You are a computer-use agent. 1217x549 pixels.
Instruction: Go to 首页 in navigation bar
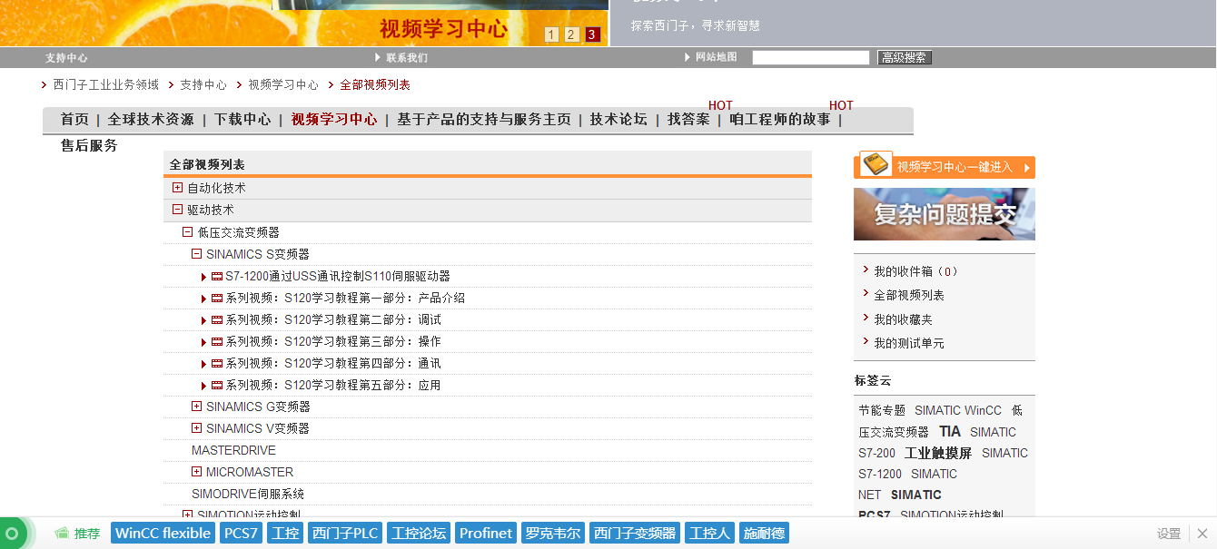point(74,119)
